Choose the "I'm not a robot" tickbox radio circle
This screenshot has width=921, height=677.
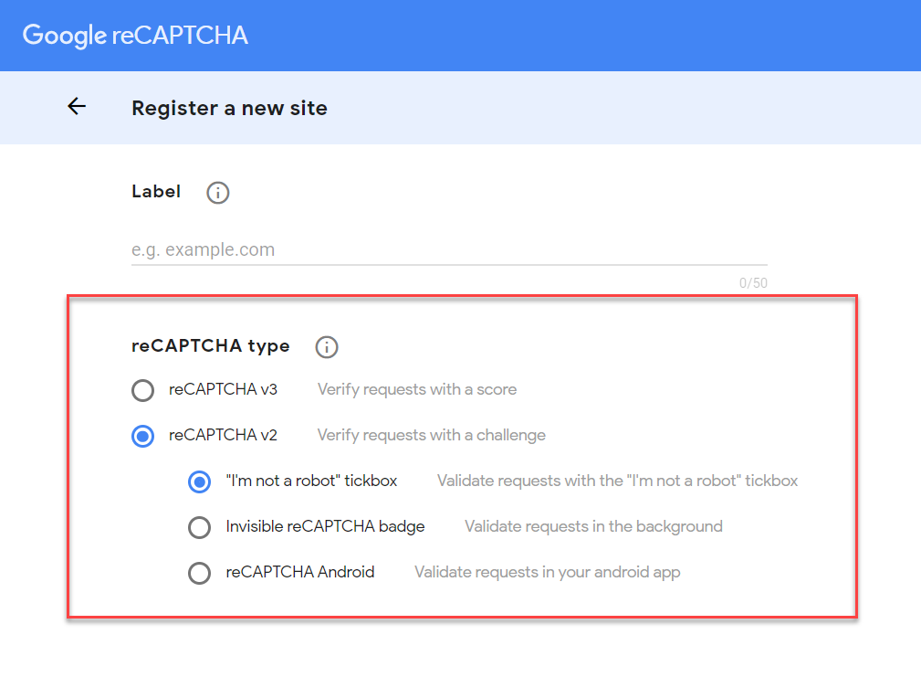[200, 481]
